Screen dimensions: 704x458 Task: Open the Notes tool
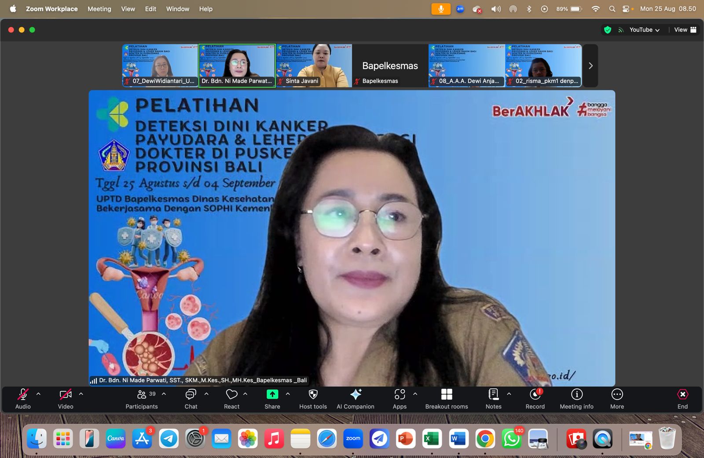[x=493, y=399]
